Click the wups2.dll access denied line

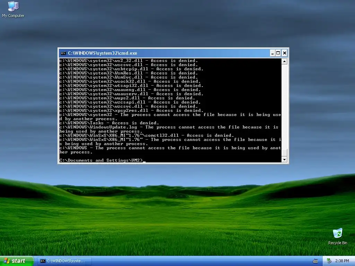[127, 98]
